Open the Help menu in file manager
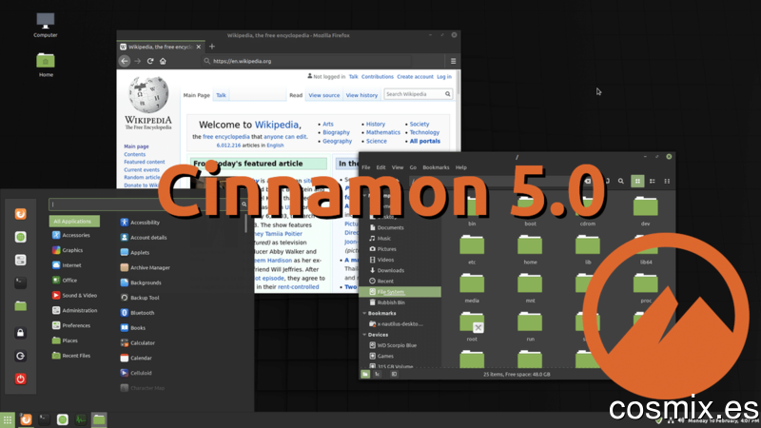The width and height of the screenshot is (761, 428). pyautogui.click(x=461, y=167)
